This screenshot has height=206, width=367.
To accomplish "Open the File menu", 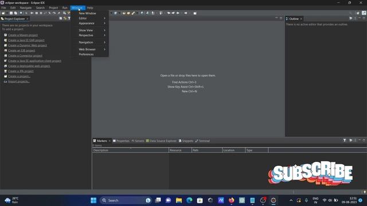I will pyautogui.click(x=4, y=7).
